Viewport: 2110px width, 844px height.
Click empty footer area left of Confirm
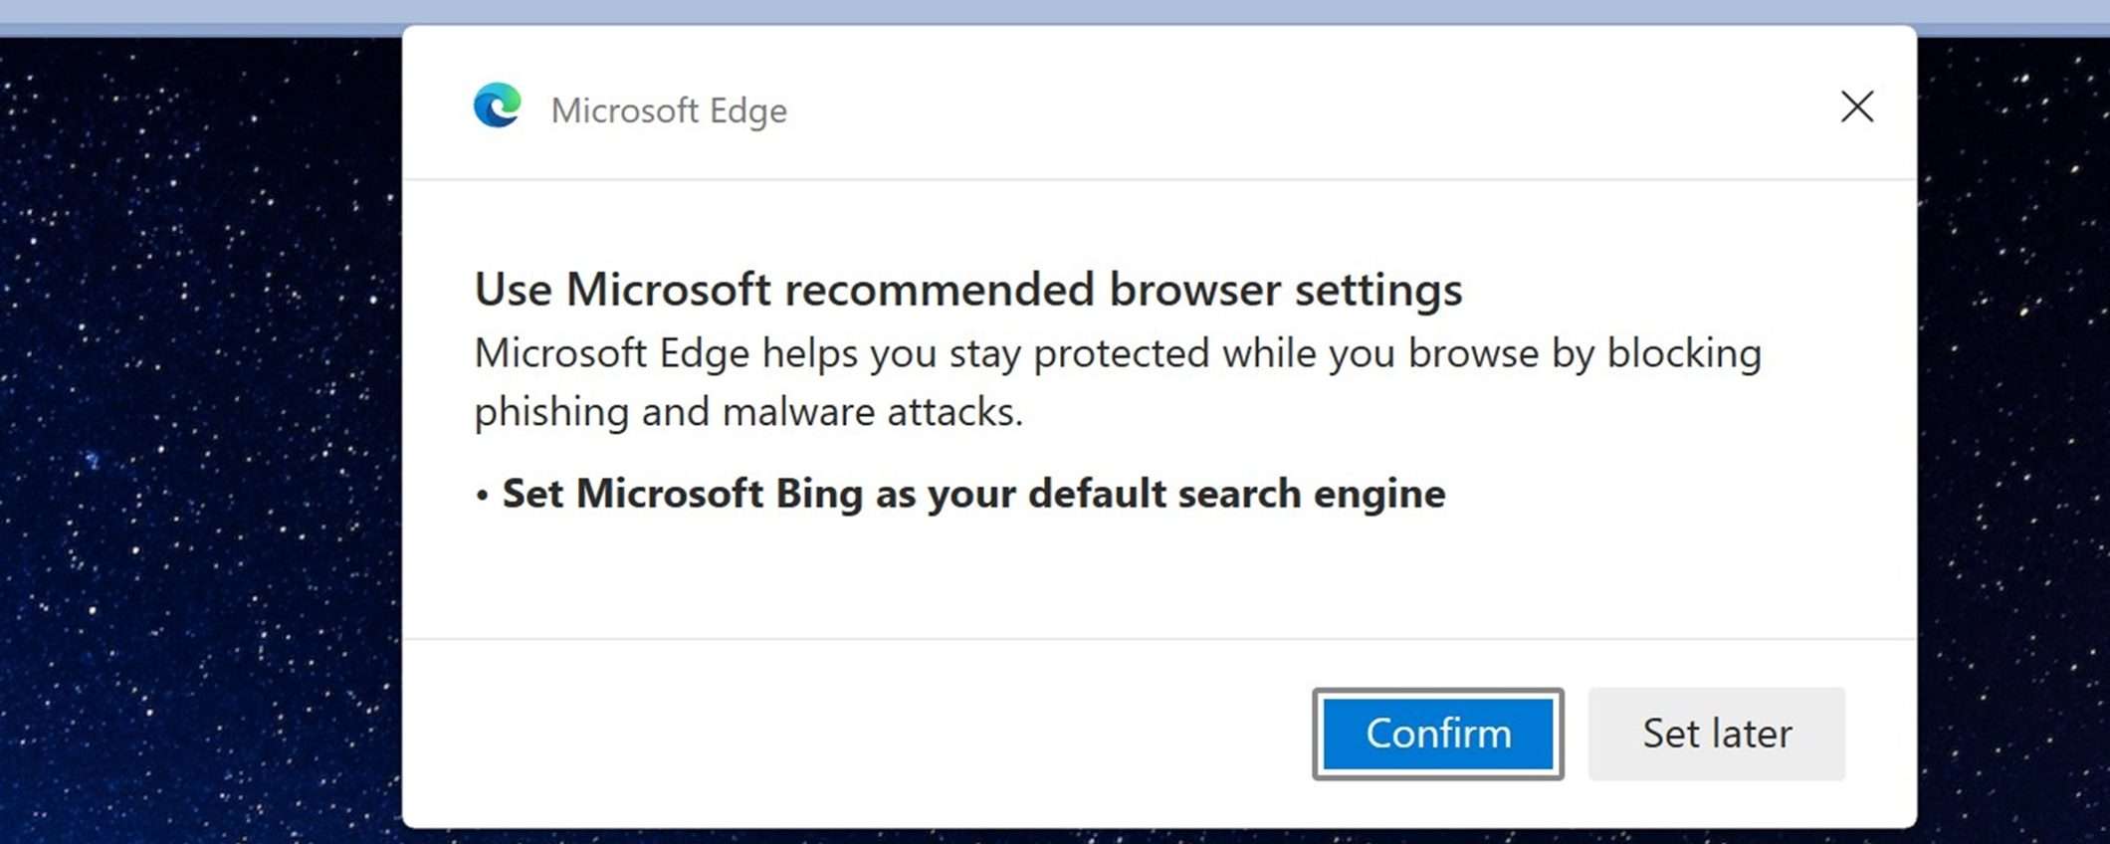(846, 734)
